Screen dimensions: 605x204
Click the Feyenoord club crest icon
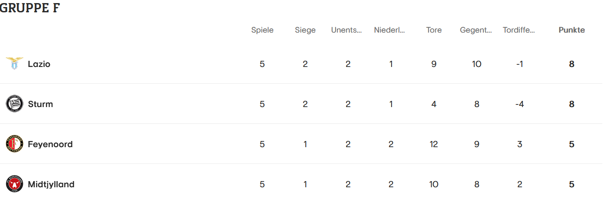15,144
